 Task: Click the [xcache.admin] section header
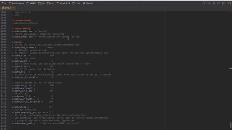[x=21, y=29]
